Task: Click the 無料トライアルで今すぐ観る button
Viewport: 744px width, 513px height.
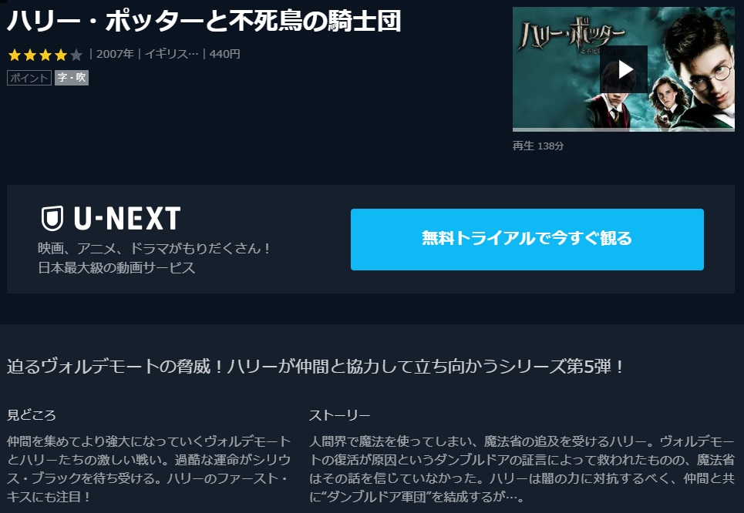Action: point(527,239)
